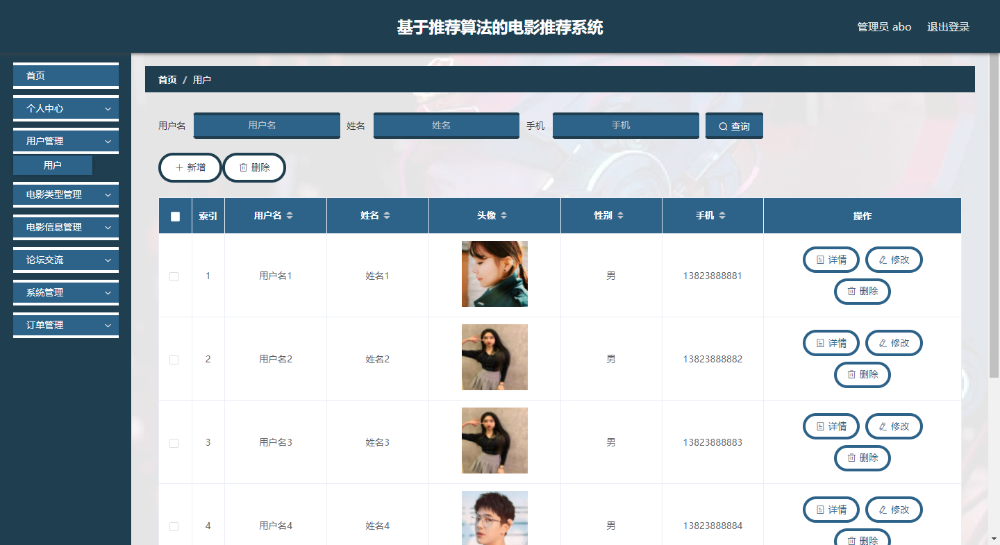The image size is (1000, 545).
Task: Click 退出登录 in the top bar
Action: (949, 26)
